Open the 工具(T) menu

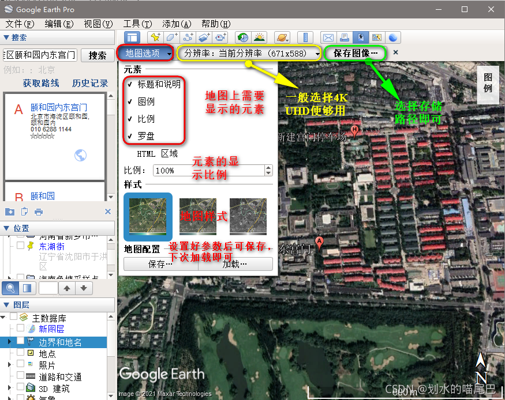137,24
